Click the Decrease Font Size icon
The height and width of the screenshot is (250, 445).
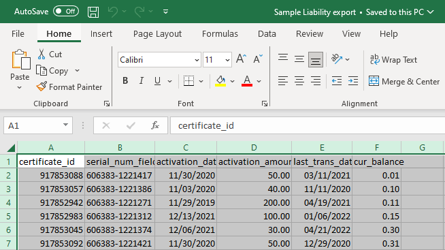click(258, 59)
